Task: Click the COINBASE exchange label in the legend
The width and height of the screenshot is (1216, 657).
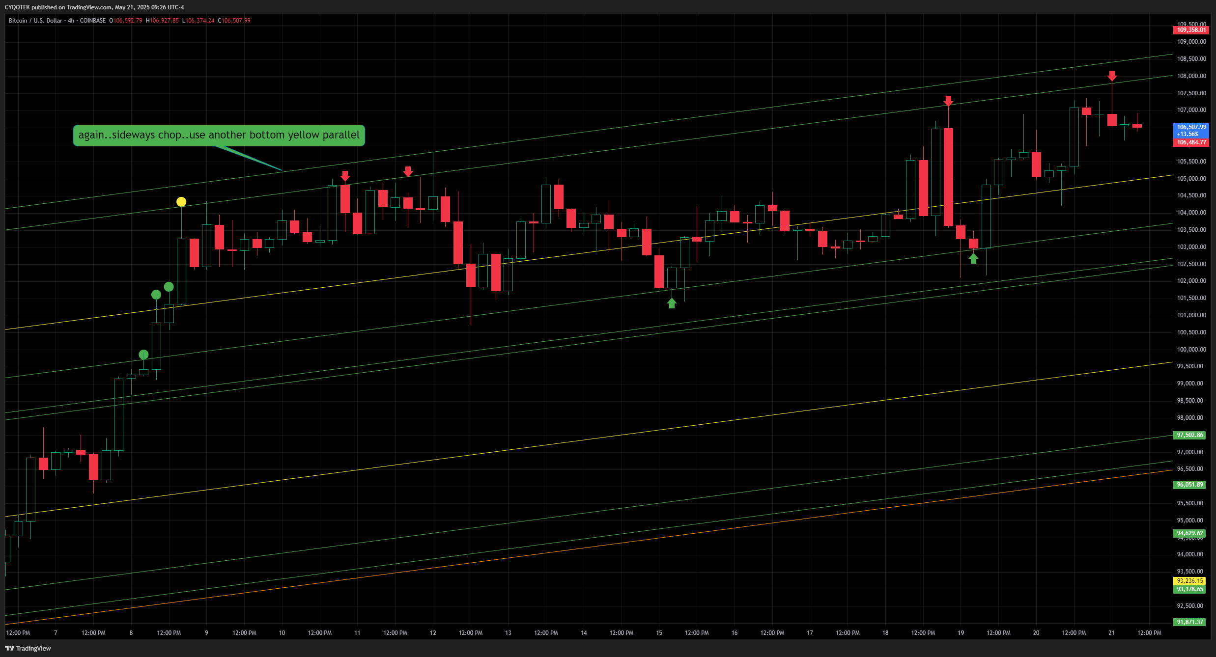Action: click(x=93, y=21)
